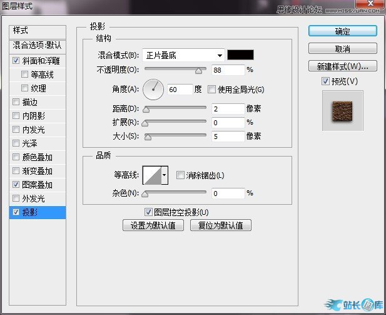Click the 确定 button

[x=342, y=31]
